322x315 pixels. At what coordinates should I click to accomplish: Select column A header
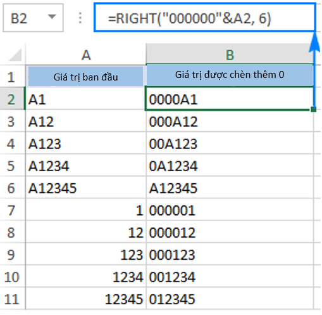(86, 55)
